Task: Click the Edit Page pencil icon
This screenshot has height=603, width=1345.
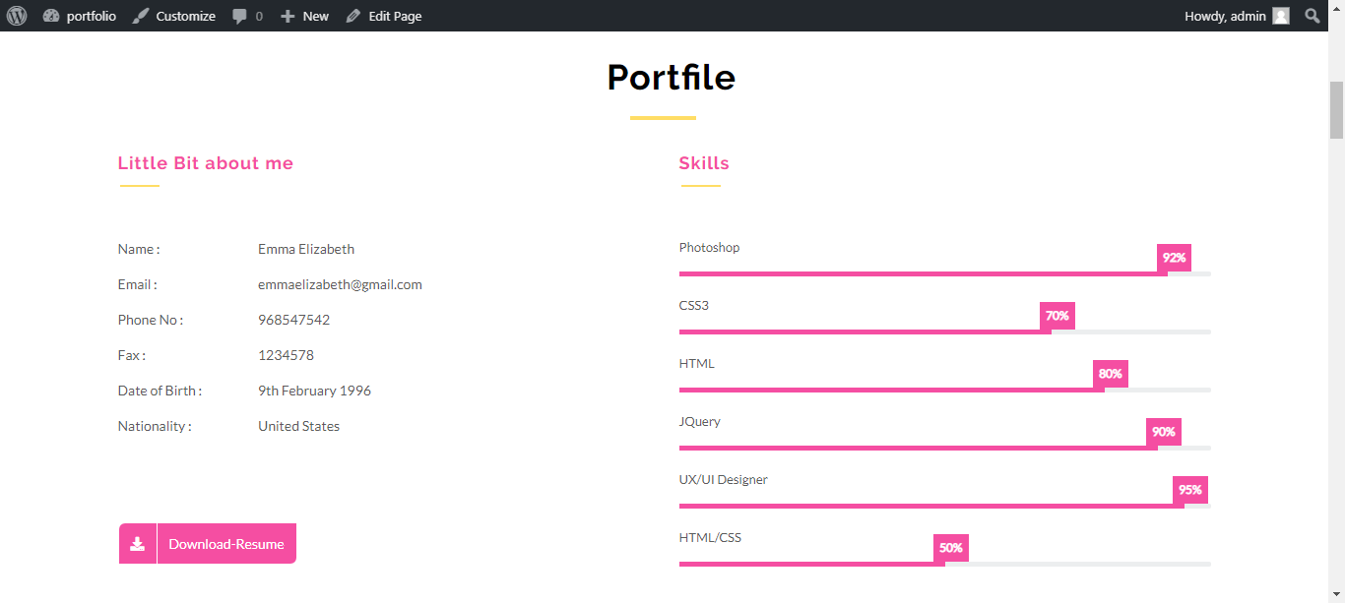Action: pos(352,16)
